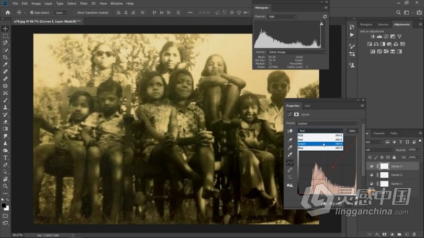Add a Black & White adjustment
This screenshot has height=238, width=424.
(x=383, y=44)
